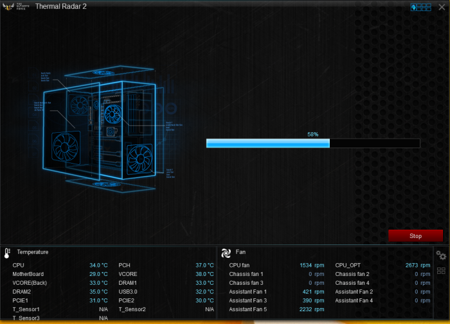Select the CPU cooler fan in the case diagram
This screenshot has height=324, width=450.
pyautogui.click(x=113, y=114)
